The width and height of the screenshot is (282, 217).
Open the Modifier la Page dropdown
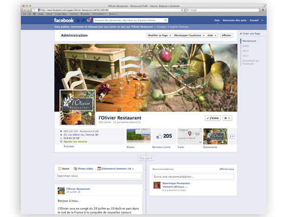point(160,35)
